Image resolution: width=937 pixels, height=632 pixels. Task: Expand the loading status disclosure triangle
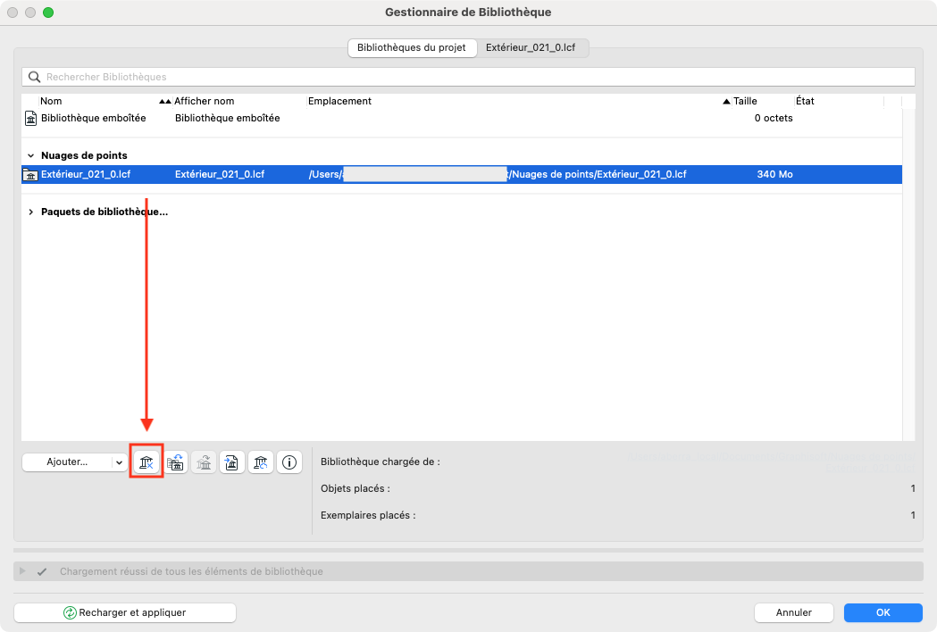[x=22, y=571]
